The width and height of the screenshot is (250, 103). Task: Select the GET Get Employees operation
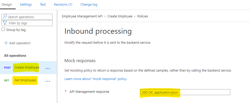pos(25,80)
